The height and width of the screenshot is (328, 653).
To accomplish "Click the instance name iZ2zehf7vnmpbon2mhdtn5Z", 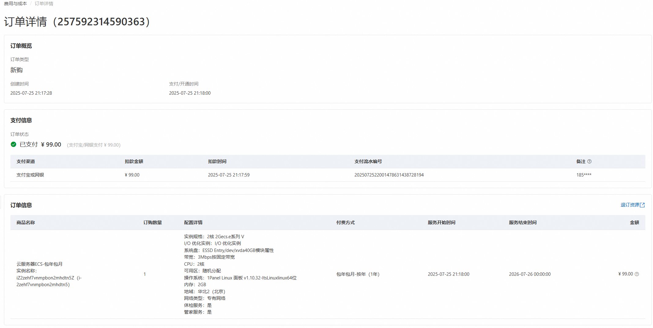I will [x=45, y=278].
